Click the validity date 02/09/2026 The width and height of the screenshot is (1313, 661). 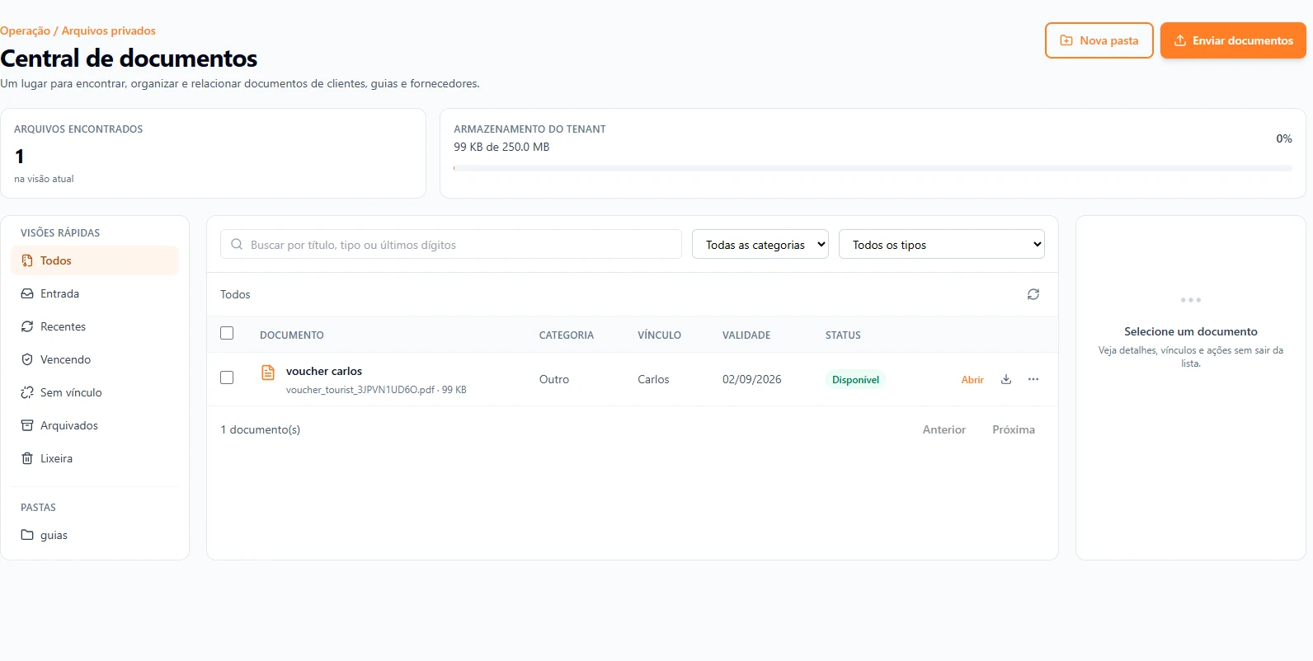coord(751,379)
